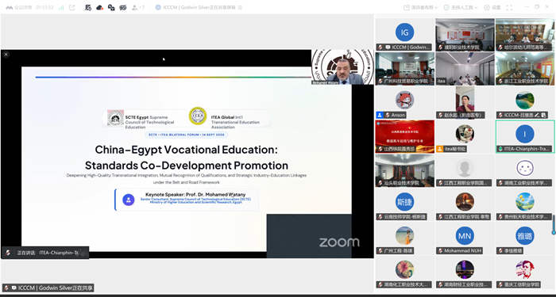Select the MN avatar of Mohammad NUH
556x297 pixels.
pos(465,236)
